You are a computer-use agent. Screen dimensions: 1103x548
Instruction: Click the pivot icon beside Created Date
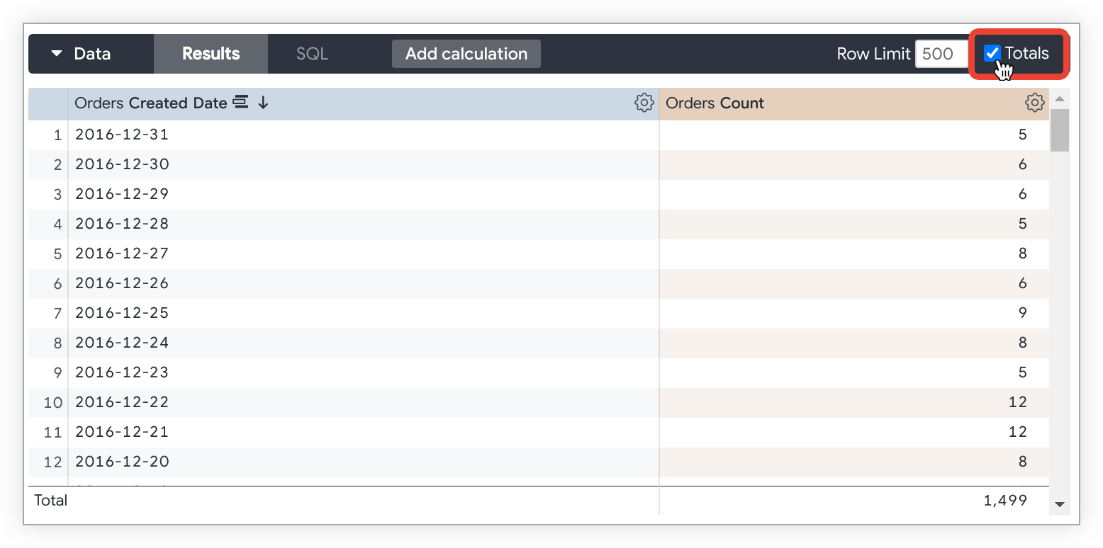point(240,103)
